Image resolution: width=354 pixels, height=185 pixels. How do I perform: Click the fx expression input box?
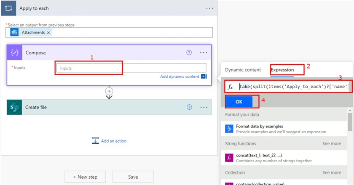point(288,87)
